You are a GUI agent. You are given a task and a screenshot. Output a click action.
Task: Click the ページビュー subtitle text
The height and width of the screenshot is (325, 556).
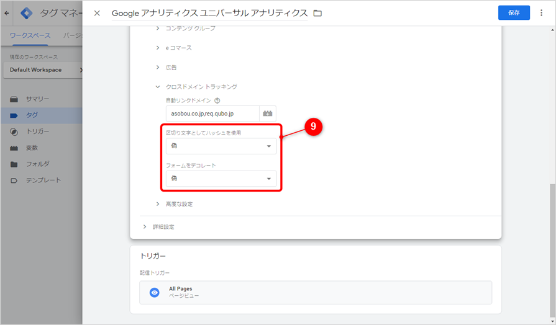pyautogui.click(x=184, y=296)
